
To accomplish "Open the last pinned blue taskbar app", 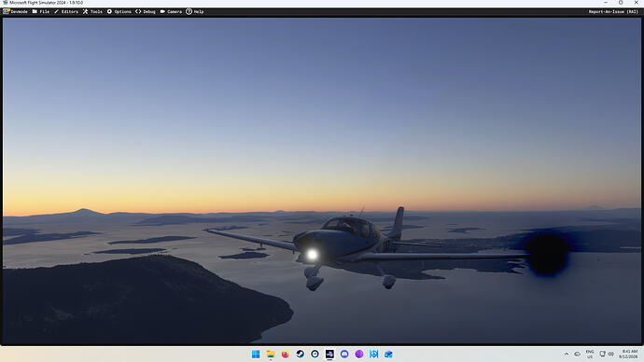I will [388, 354].
